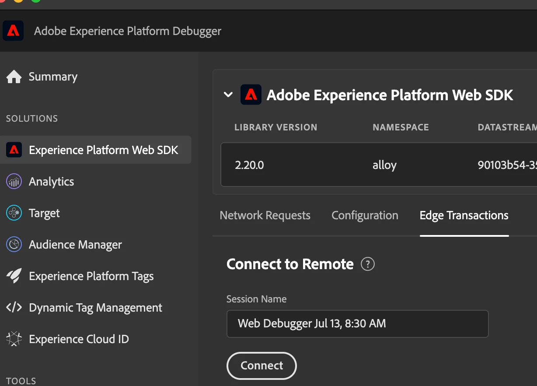Switch to the Network Requests tab
Image resolution: width=537 pixels, height=386 pixels.
(x=265, y=215)
